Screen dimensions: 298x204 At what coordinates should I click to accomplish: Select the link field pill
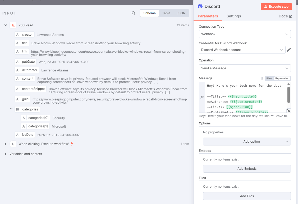pos(22,51)
